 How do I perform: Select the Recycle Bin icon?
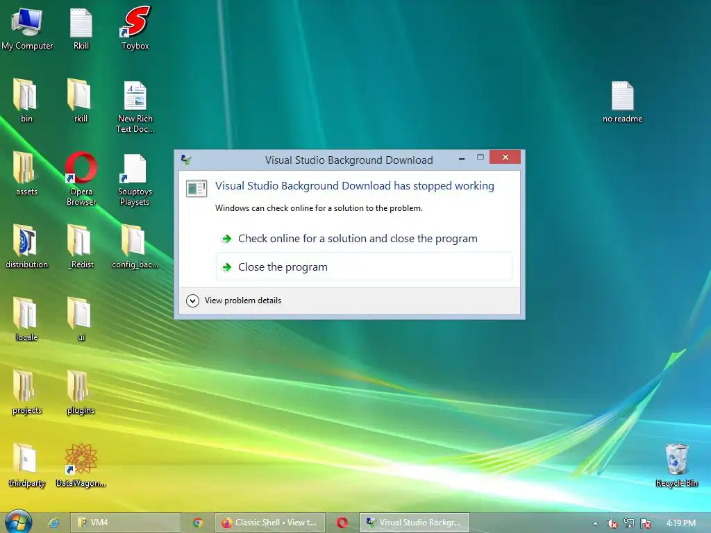point(676,465)
